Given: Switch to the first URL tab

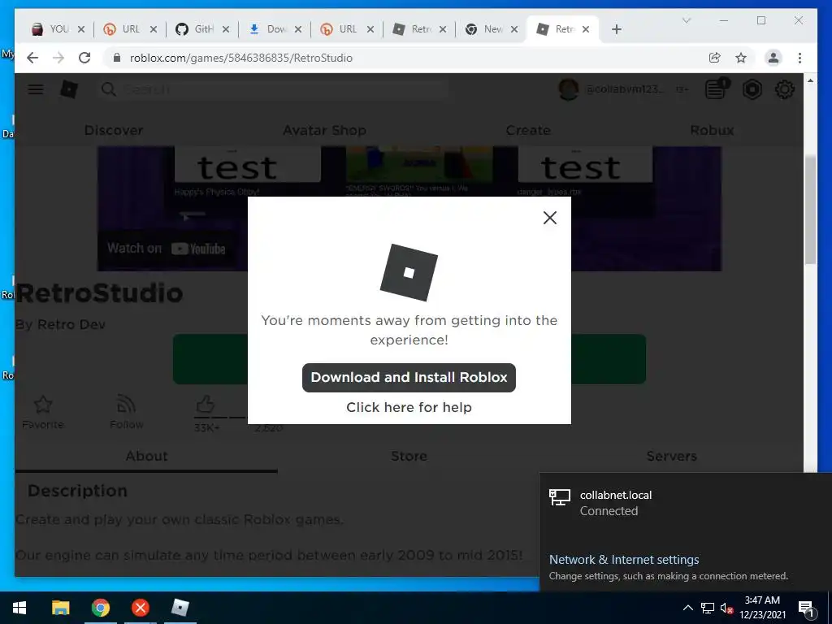Looking at the screenshot, I should (124, 29).
